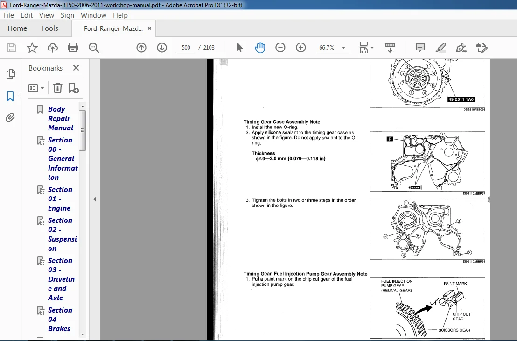Click the bolt tightening order diagram
The image size is (517, 341).
pyautogui.click(x=427, y=229)
